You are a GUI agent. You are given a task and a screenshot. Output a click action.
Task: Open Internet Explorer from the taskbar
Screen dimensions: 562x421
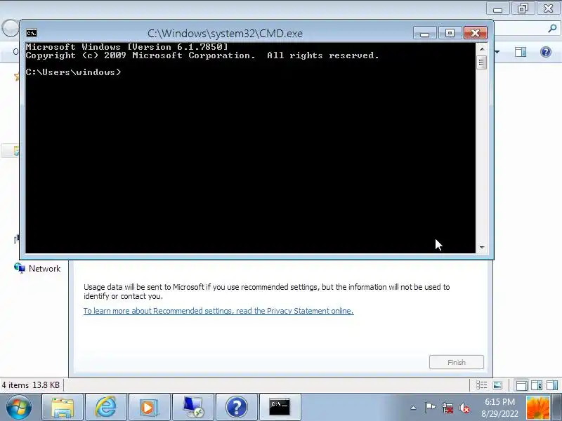[x=106, y=407]
